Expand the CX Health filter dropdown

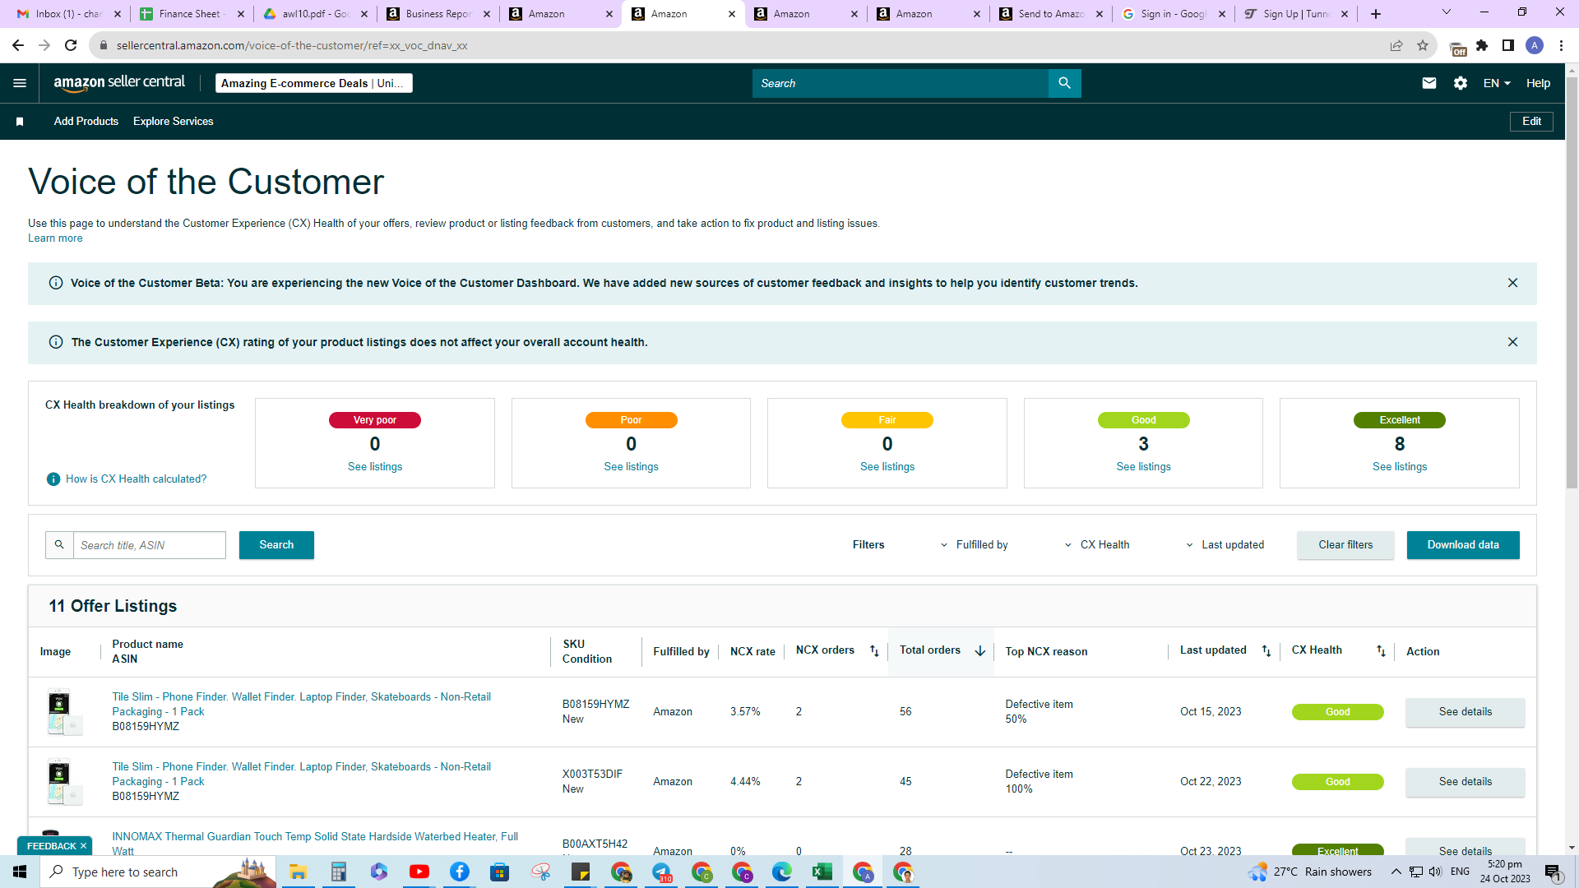click(1097, 545)
